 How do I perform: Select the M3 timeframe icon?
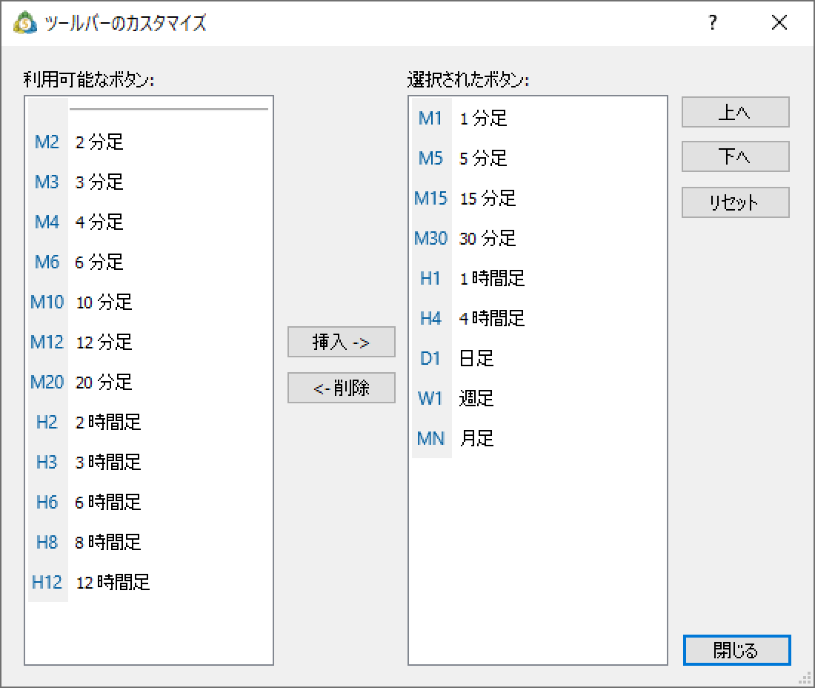[x=47, y=182]
